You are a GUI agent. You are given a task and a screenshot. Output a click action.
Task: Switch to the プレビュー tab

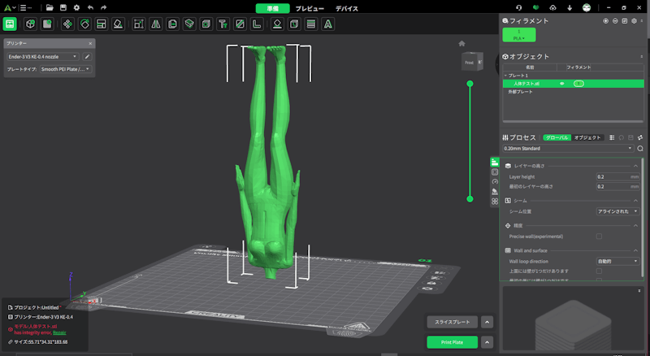(x=309, y=7)
